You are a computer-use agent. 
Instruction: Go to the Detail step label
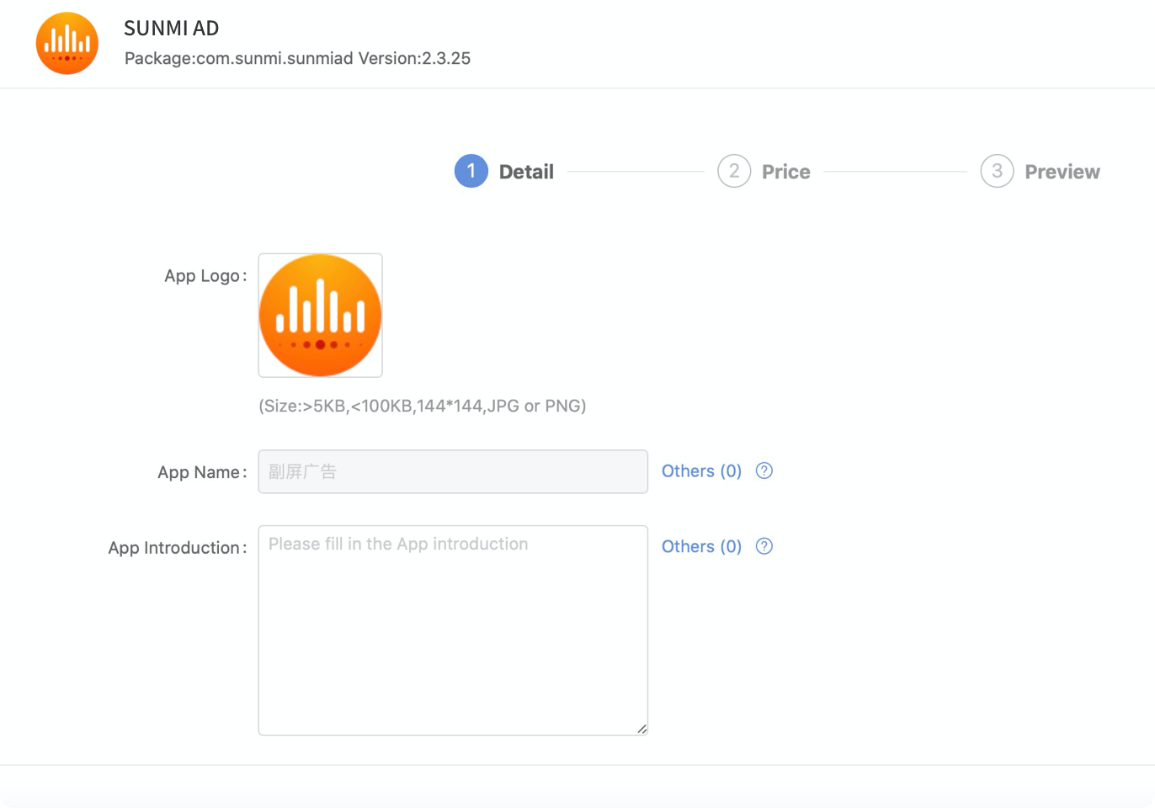click(526, 172)
